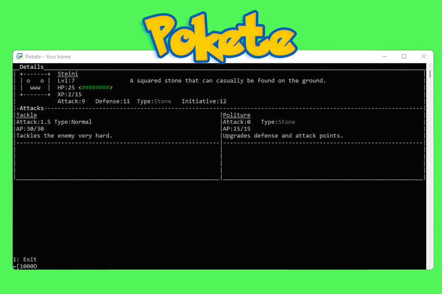Click the 'Pokete - Your home' window title
This screenshot has width=442, height=294.
tap(48, 57)
